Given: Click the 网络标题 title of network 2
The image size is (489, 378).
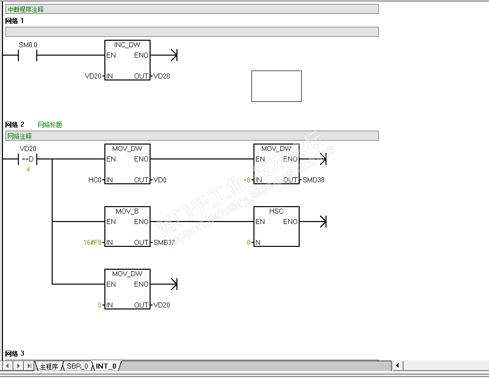Looking at the screenshot, I should click(x=50, y=125).
